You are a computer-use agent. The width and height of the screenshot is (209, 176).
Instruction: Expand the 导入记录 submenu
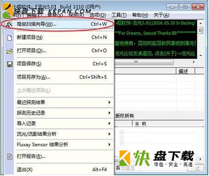coord(64,123)
